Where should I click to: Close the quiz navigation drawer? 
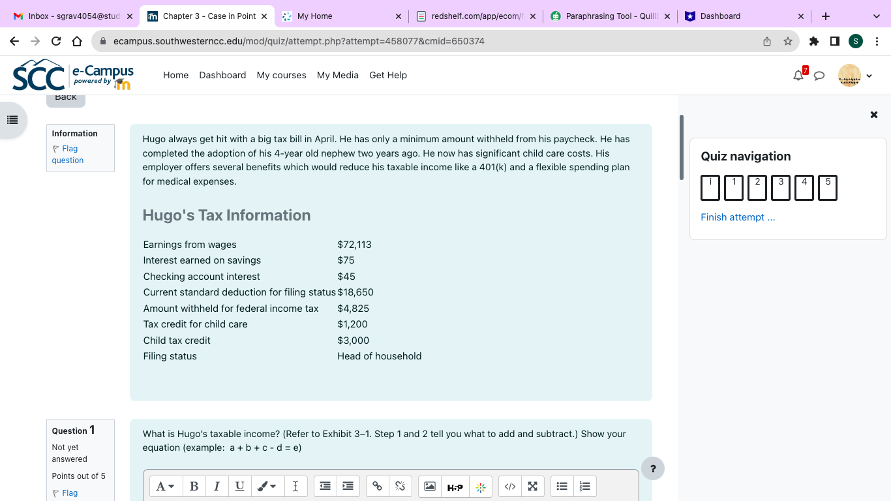pos(874,115)
